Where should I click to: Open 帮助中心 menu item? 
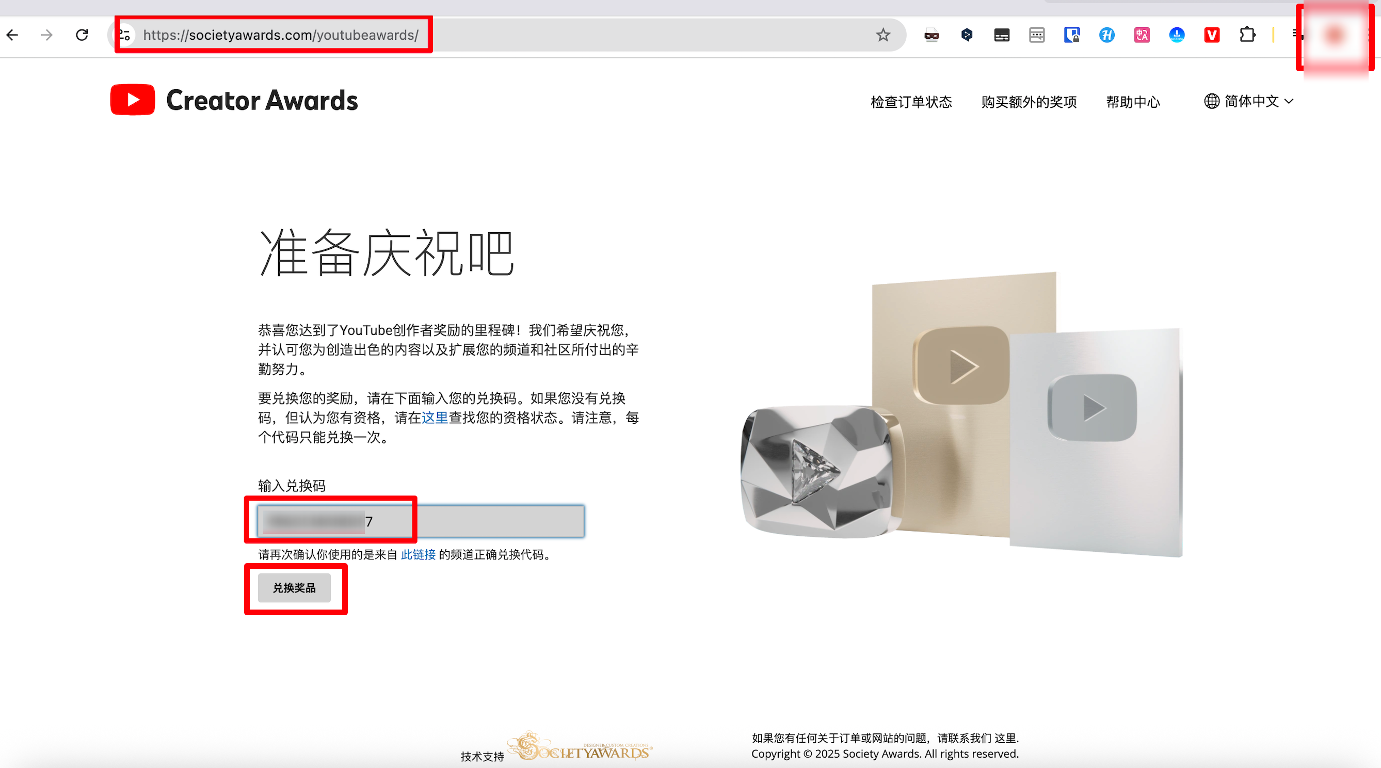pos(1133,101)
